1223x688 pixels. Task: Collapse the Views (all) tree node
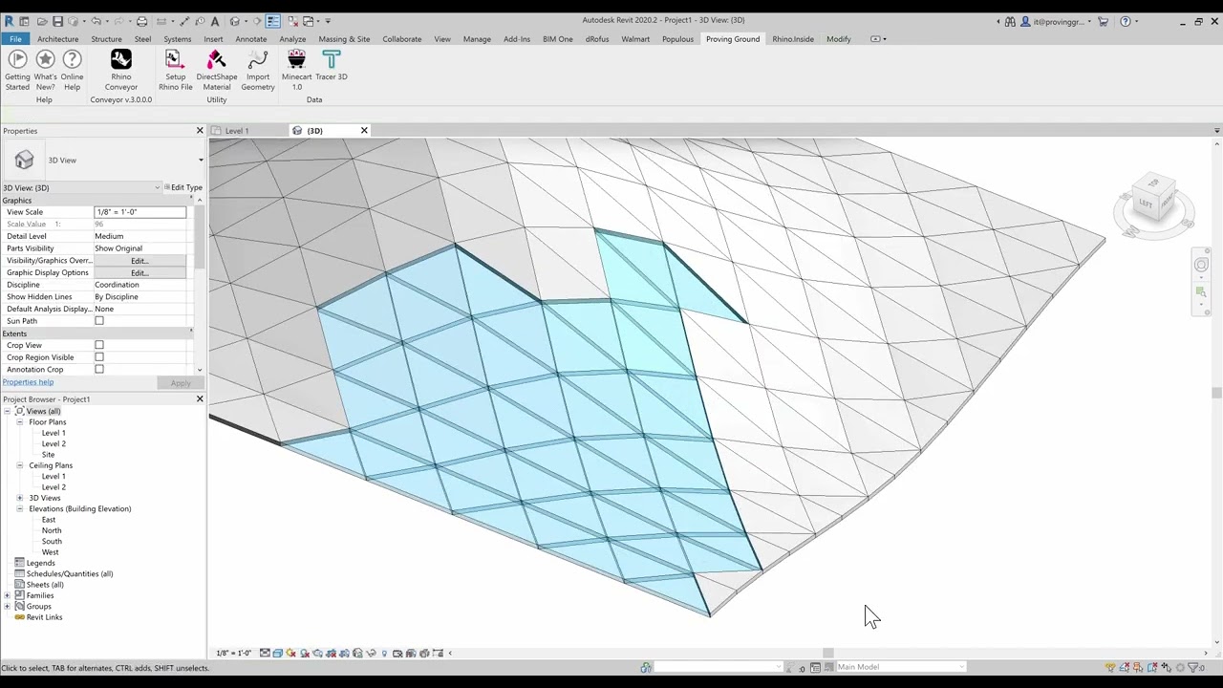[8, 410]
